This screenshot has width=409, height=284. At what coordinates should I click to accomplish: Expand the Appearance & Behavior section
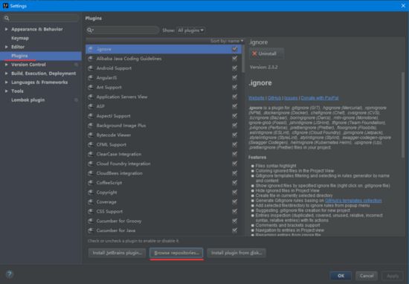click(6, 29)
